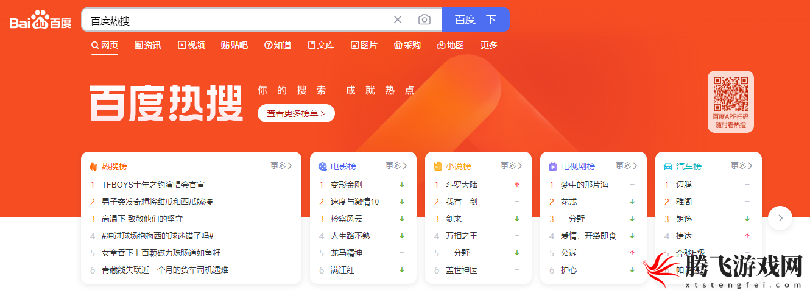Open the 电视剧榜 title link

tap(578, 166)
